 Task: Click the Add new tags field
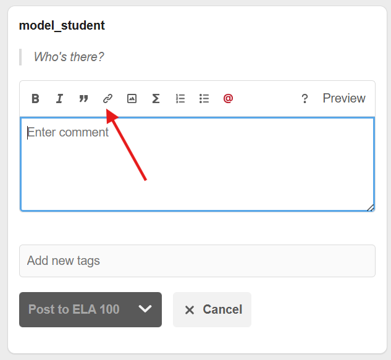coord(197,261)
